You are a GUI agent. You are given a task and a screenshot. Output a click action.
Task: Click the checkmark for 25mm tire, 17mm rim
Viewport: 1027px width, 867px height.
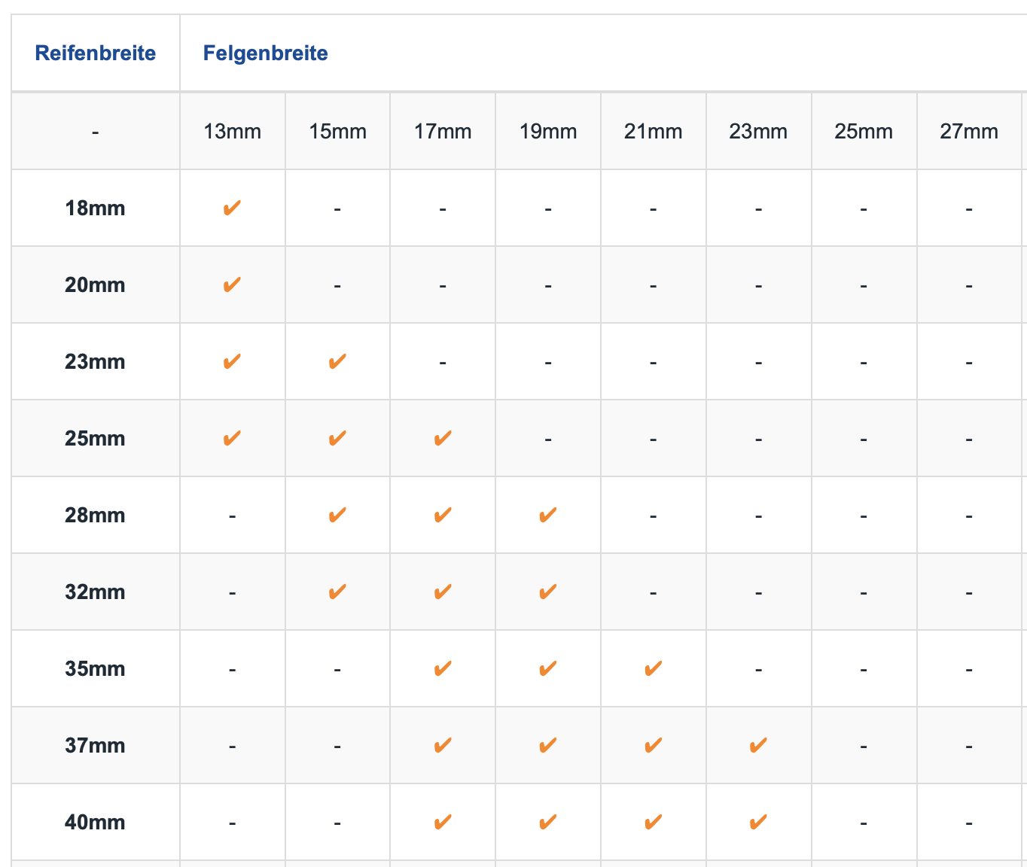click(x=443, y=439)
